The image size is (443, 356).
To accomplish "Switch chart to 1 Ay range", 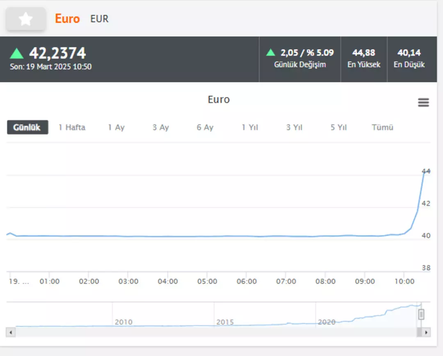I will 116,128.
